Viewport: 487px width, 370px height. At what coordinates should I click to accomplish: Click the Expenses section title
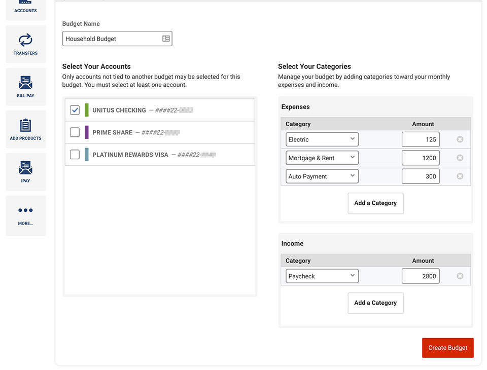click(x=295, y=107)
